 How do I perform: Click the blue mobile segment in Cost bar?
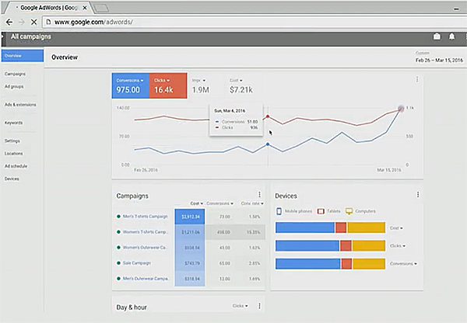point(305,227)
